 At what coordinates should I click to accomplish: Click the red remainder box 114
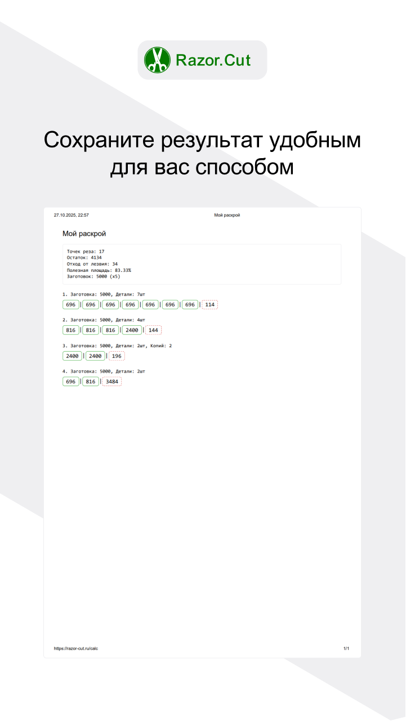tap(210, 304)
